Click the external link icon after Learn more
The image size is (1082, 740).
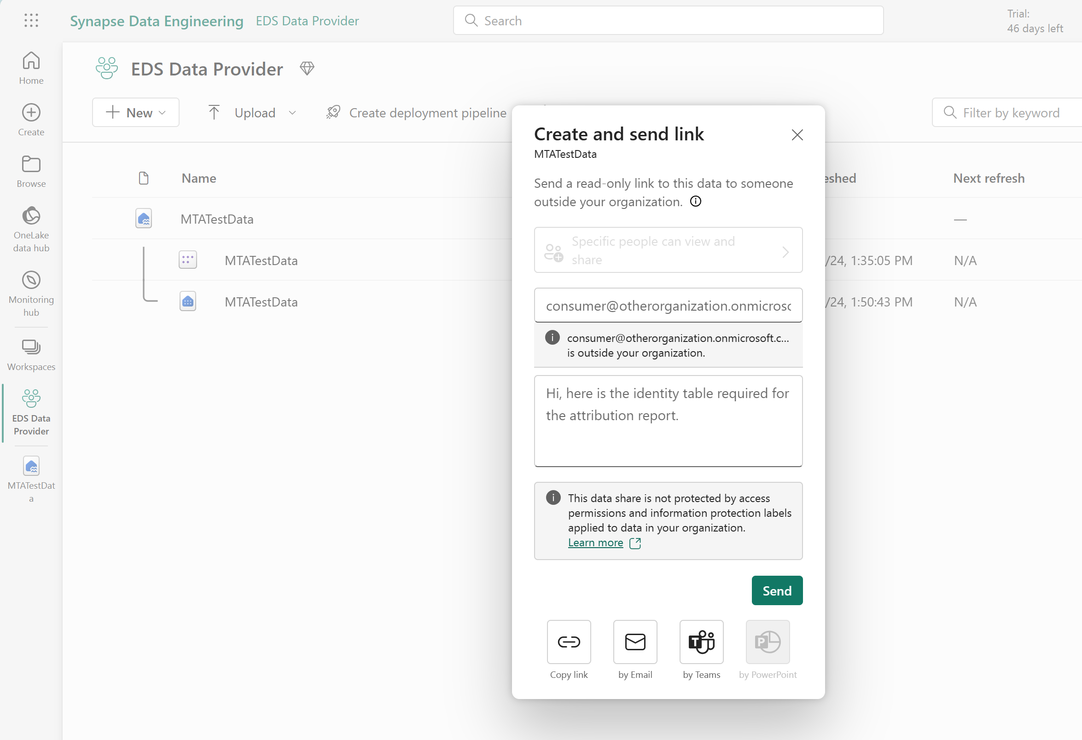click(x=635, y=543)
